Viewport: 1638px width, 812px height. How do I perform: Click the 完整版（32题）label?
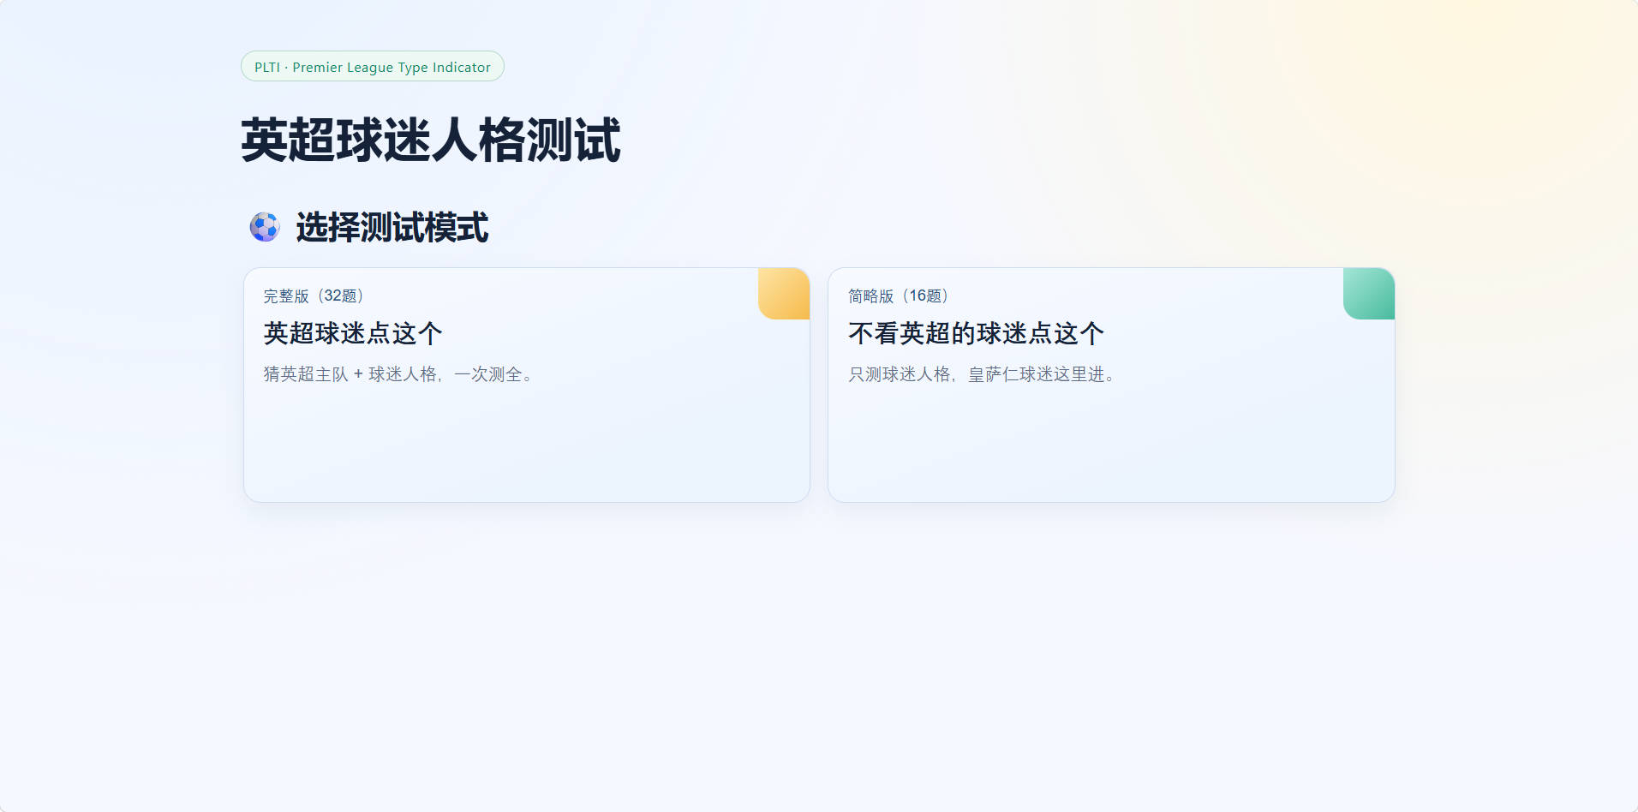[313, 296]
